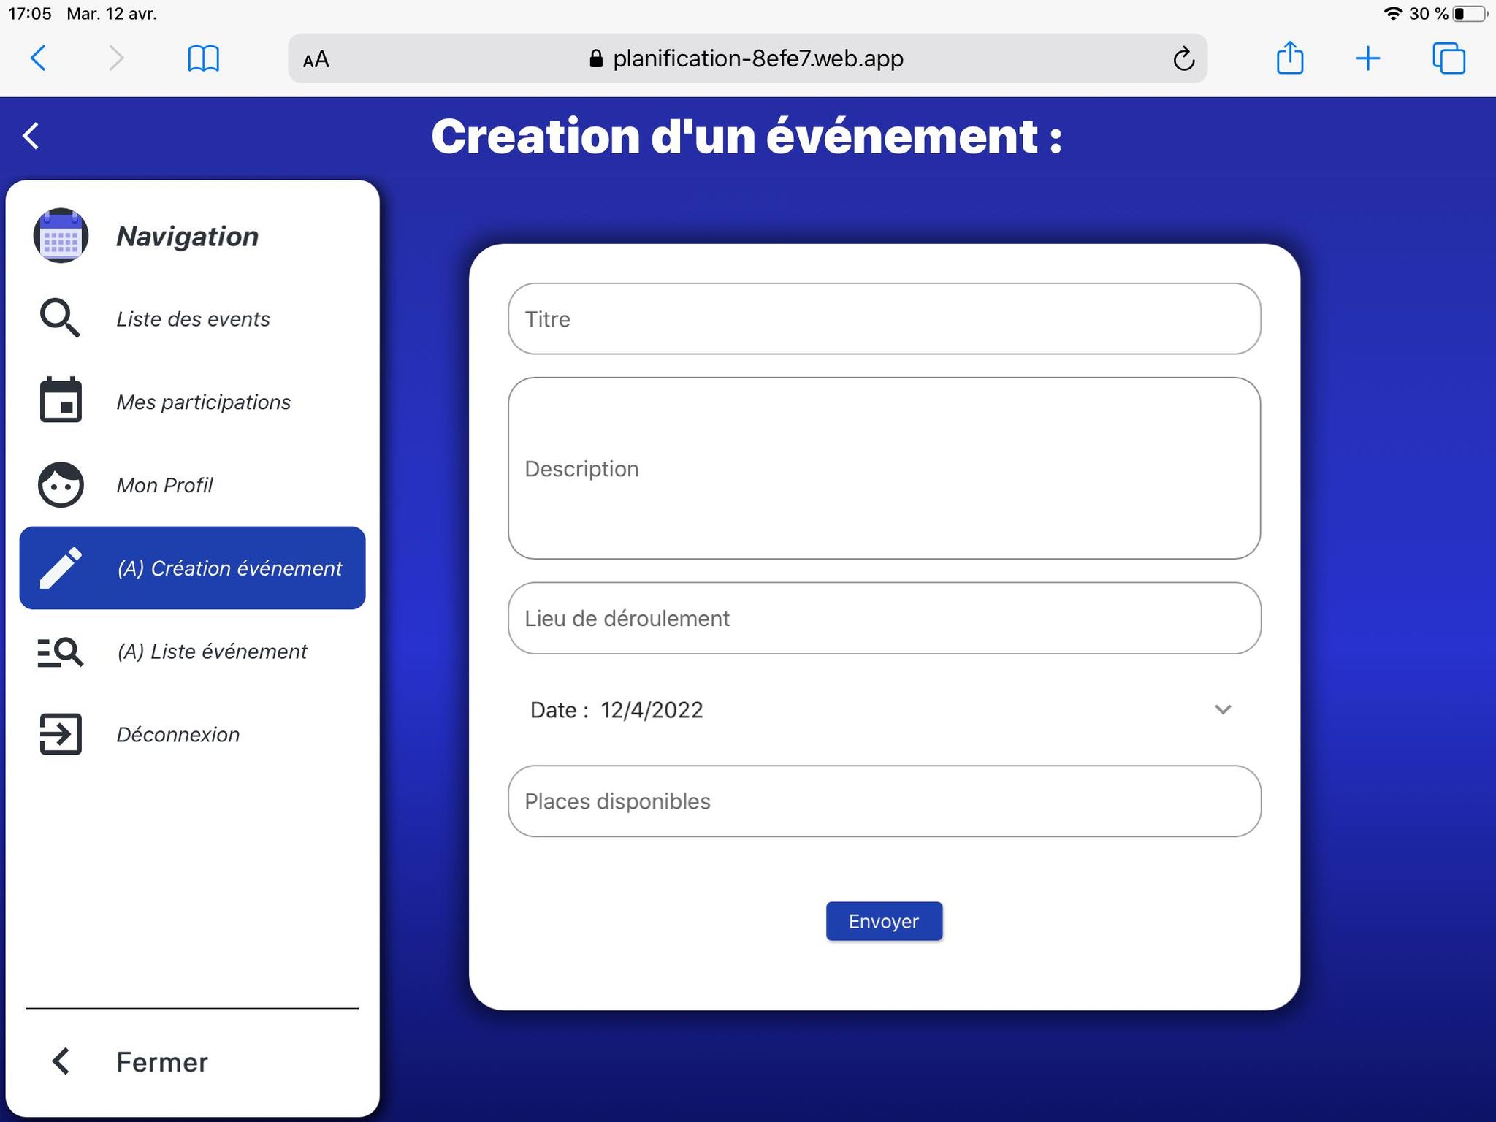
Task: Click the magnifier icon beside Liste des events
Action: tap(59, 318)
